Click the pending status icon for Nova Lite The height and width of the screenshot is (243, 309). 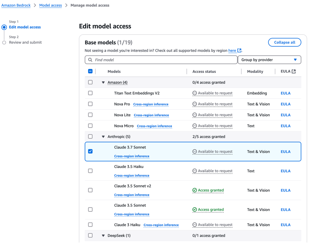[x=195, y=115]
